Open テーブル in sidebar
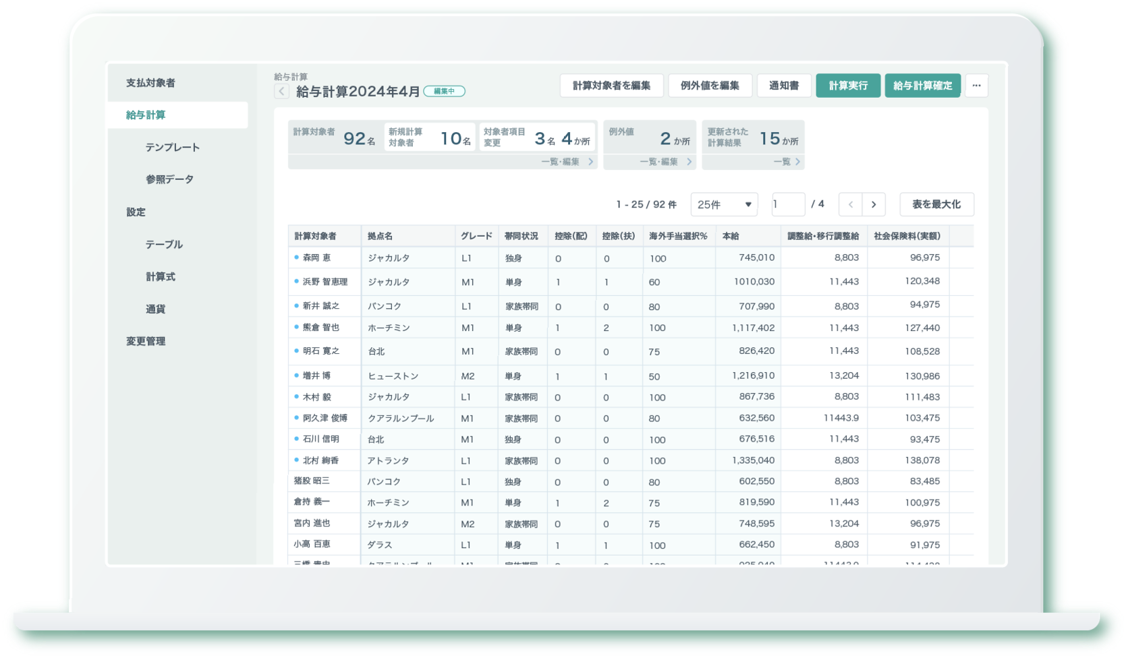Image resolution: width=1128 pixels, height=658 pixels. 164,244
